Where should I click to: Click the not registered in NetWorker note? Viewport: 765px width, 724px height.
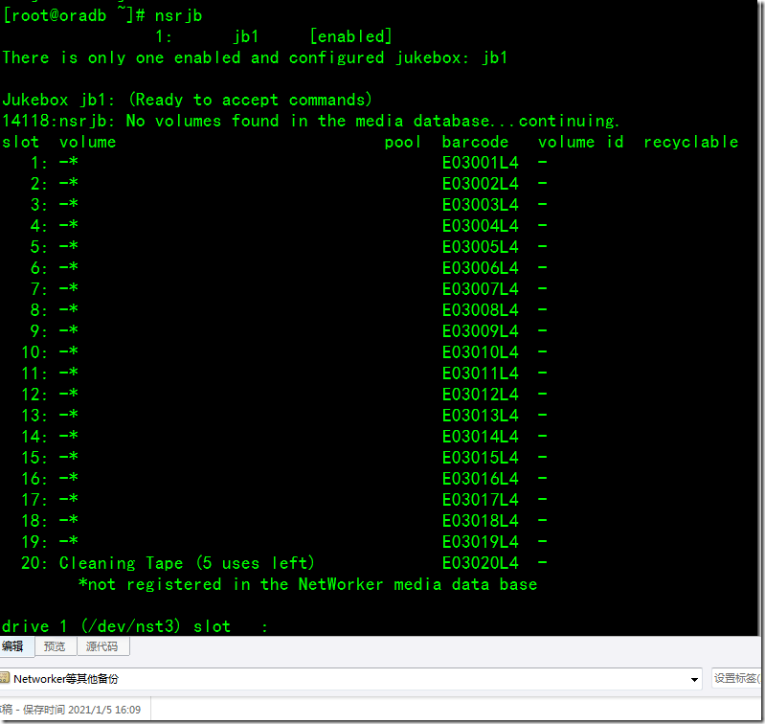click(x=308, y=584)
